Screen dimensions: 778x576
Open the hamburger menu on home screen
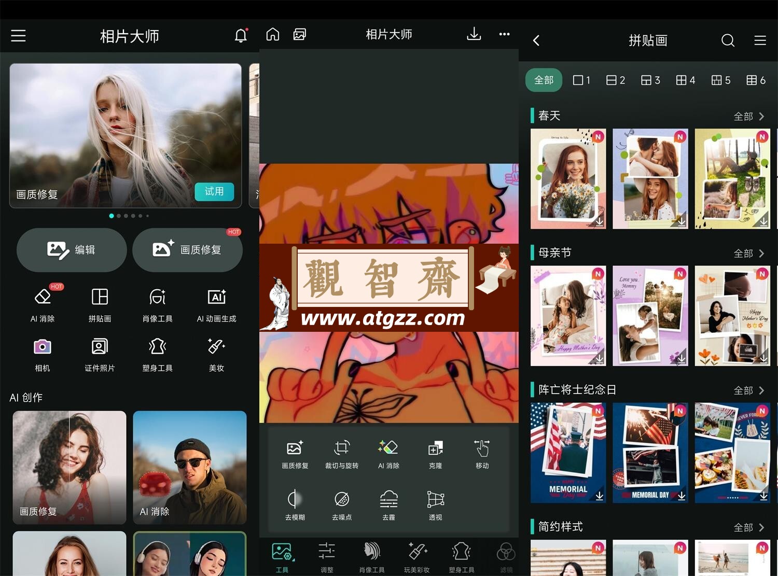[18, 36]
